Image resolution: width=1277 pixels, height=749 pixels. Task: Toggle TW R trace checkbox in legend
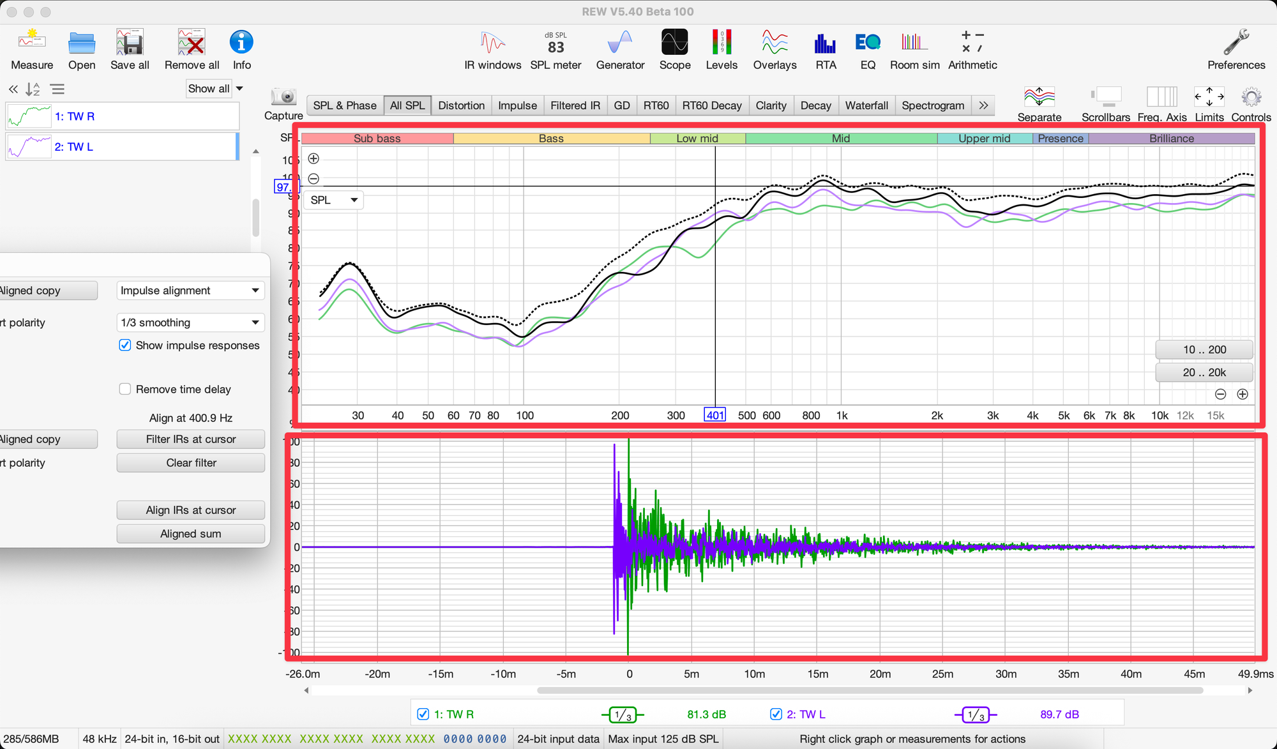pyautogui.click(x=423, y=715)
